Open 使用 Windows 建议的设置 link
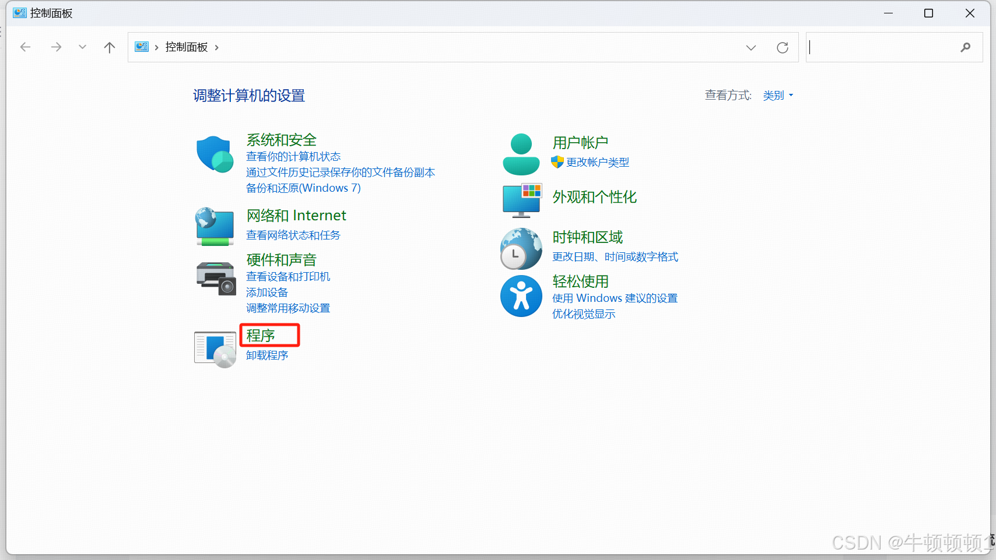996x560 pixels. [615, 298]
